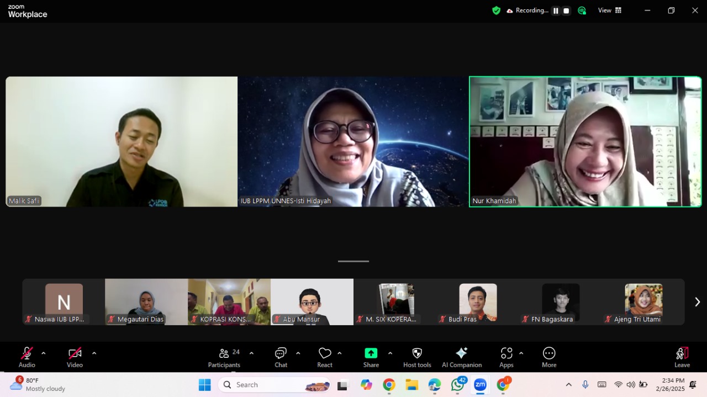Select Megautari Dias's thumbnail

point(146,302)
